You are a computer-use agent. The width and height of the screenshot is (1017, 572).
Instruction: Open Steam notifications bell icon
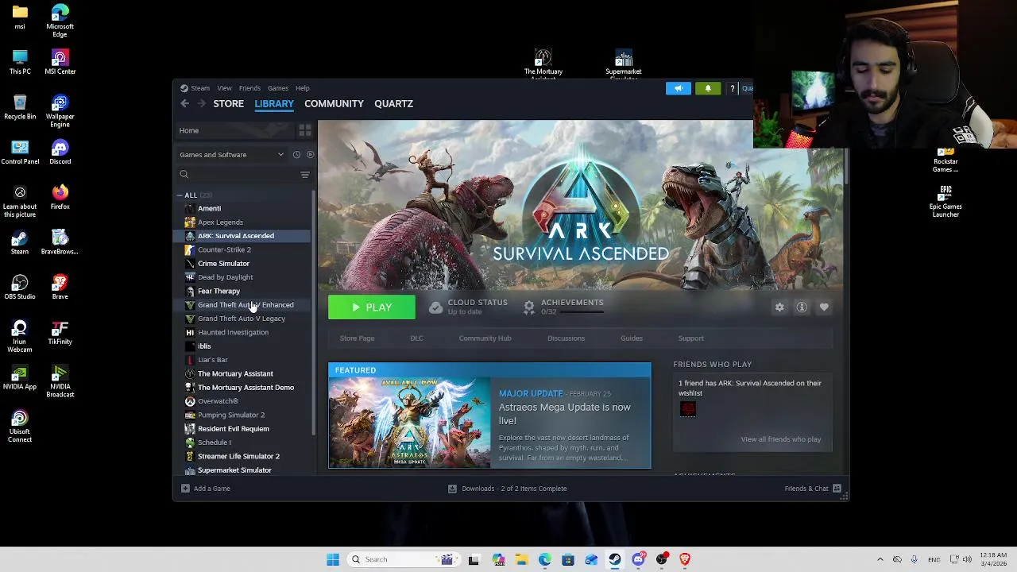pyautogui.click(x=708, y=88)
